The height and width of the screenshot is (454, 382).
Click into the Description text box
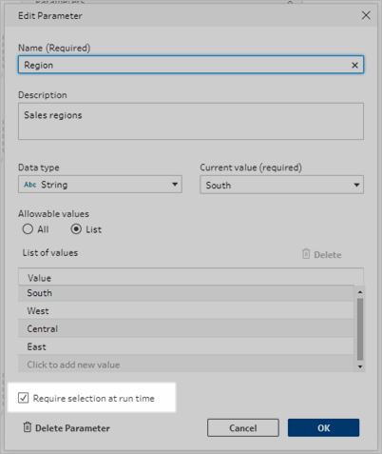(191, 121)
